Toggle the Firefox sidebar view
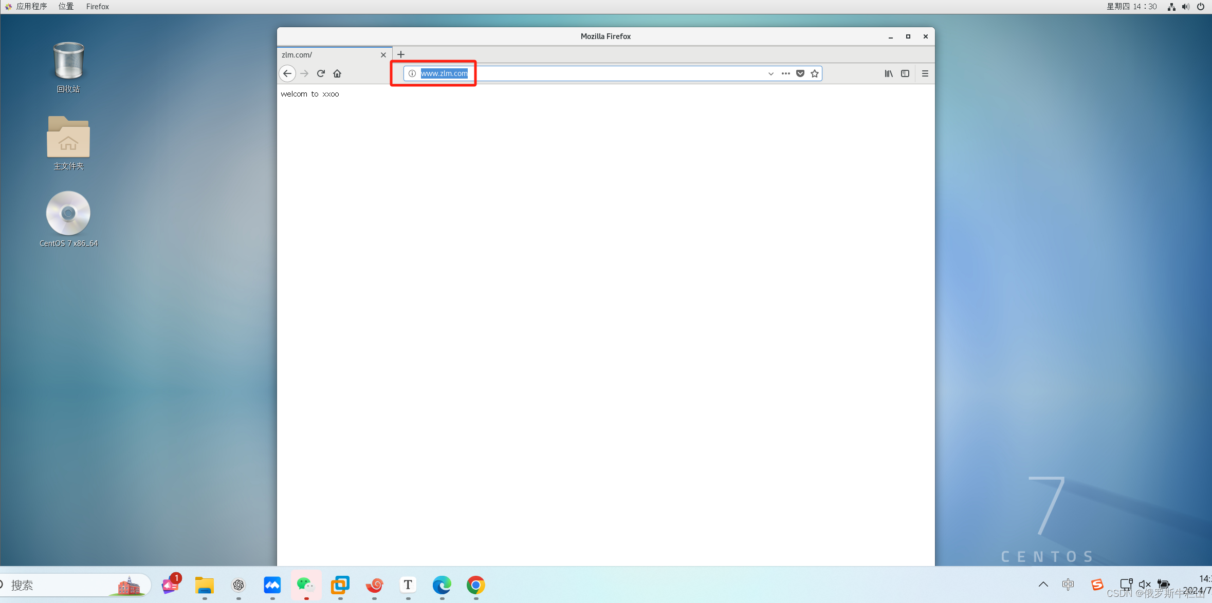The image size is (1212, 603). pyautogui.click(x=905, y=73)
